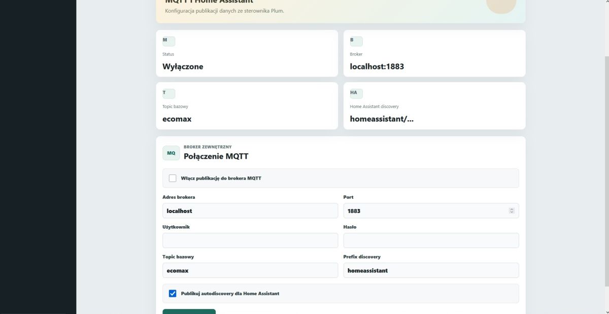Click the Połączenie MQTT heading
609x314 pixels.
click(x=216, y=156)
